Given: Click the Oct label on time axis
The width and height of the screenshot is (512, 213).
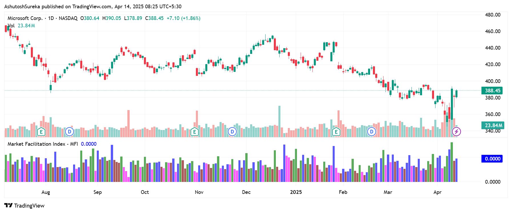Looking at the screenshot, I should [145, 192].
